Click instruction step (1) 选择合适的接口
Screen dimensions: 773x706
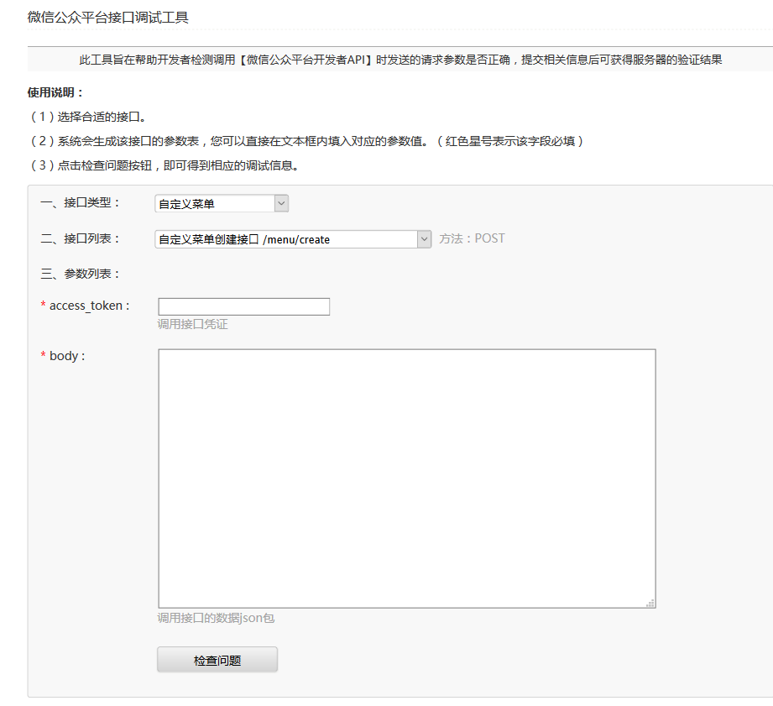[x=92, y=117]
